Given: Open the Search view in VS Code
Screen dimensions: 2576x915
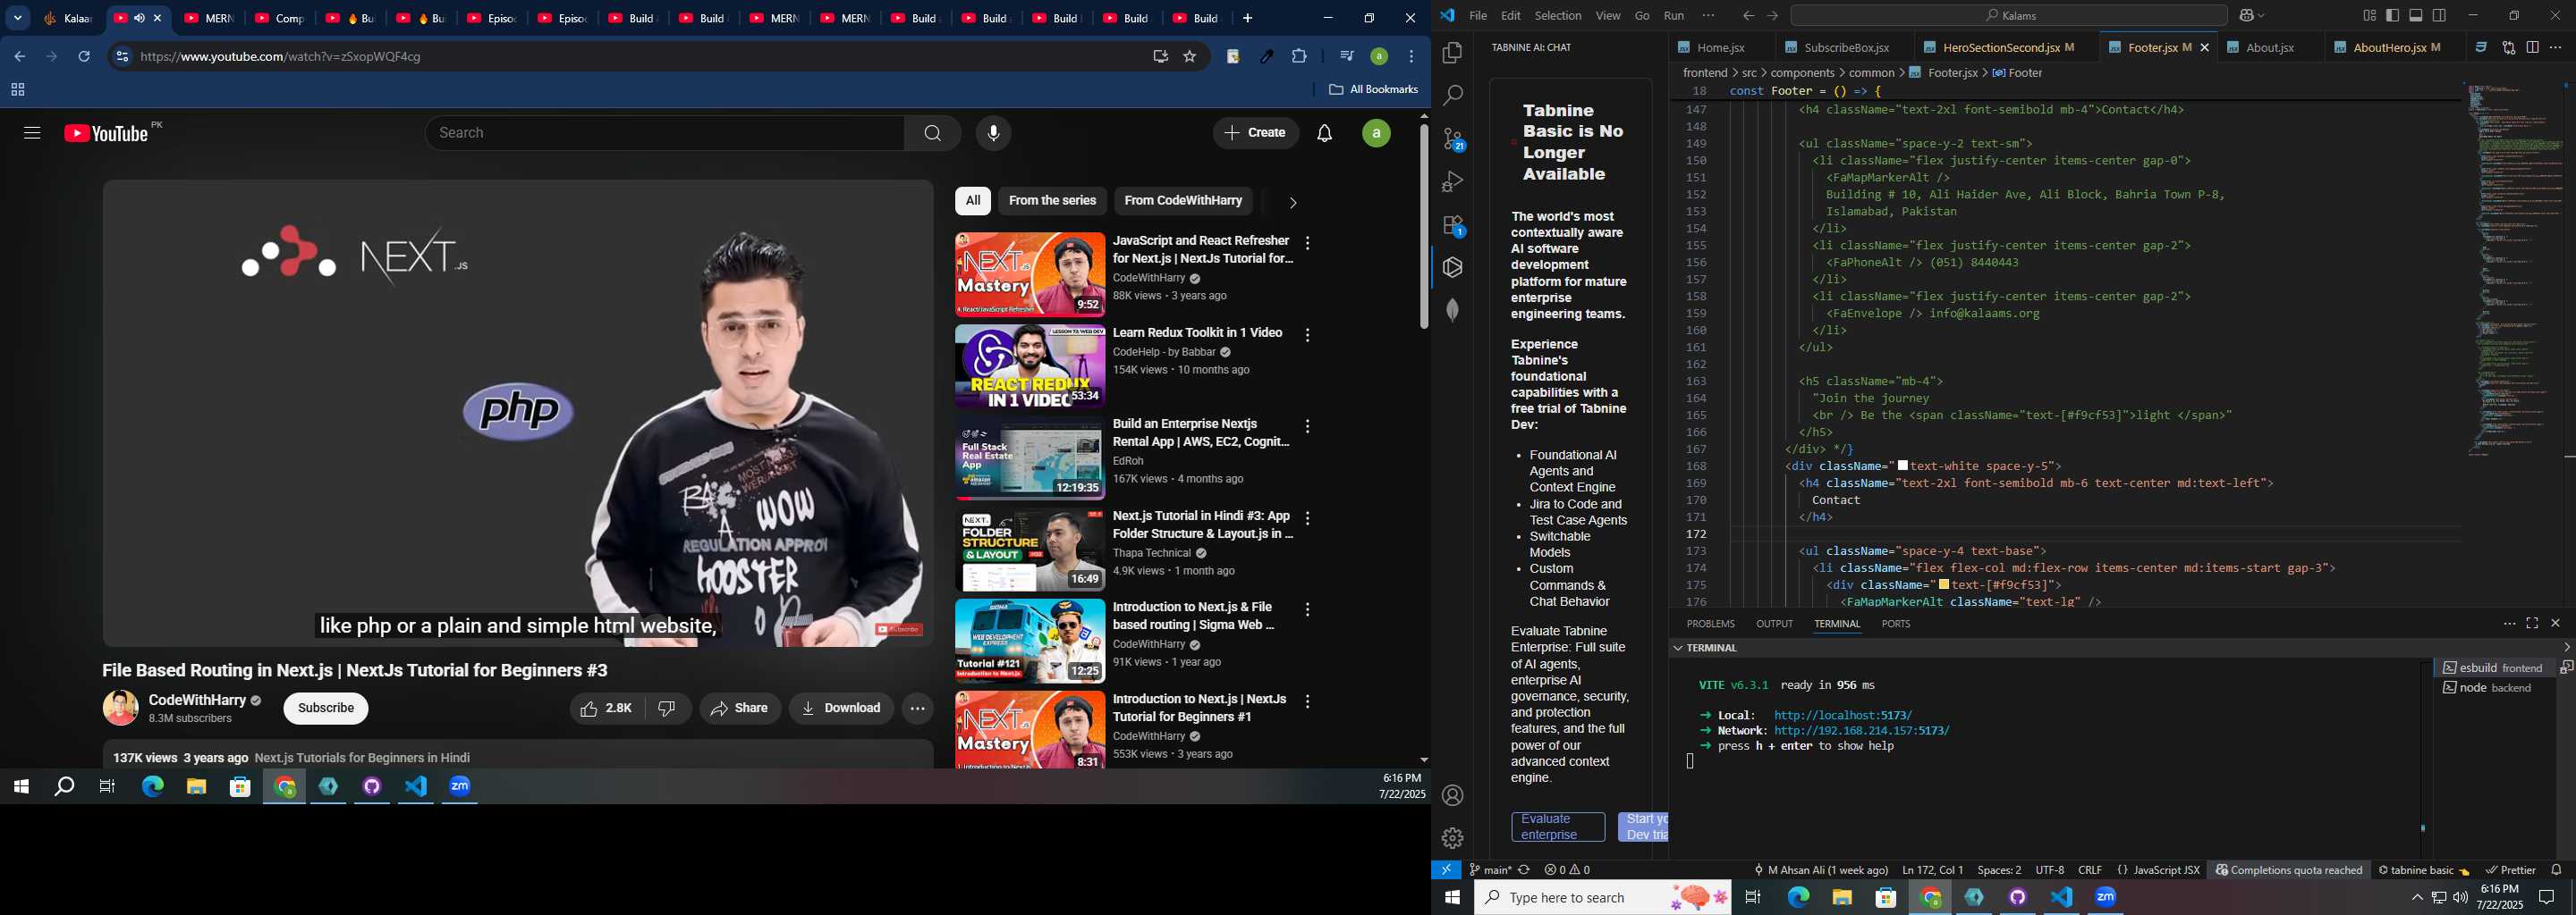Looking at the screenshot, I should tap(1452, 96).
